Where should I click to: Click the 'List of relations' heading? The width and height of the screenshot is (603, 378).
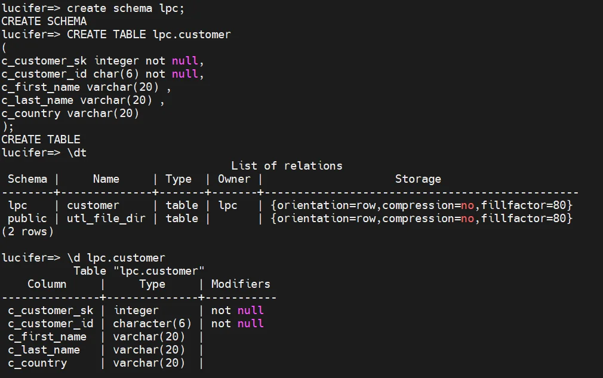tap(287, 166)
